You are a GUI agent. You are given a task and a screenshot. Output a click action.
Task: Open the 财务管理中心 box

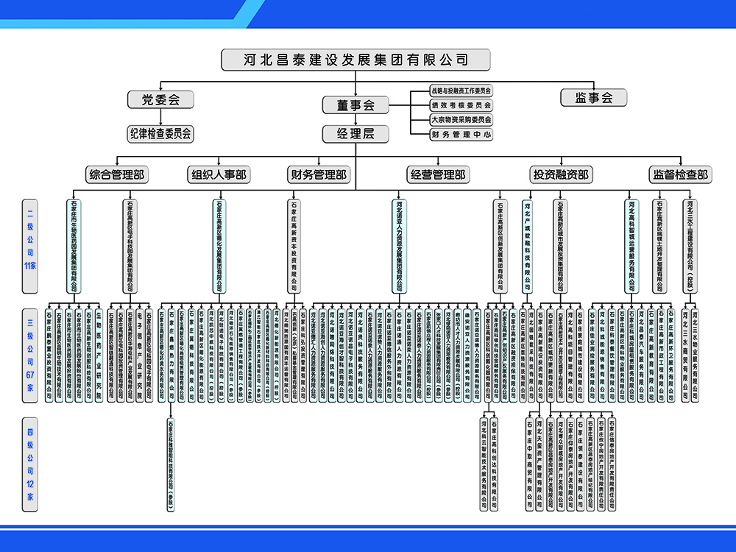click(x=461, y=135)
